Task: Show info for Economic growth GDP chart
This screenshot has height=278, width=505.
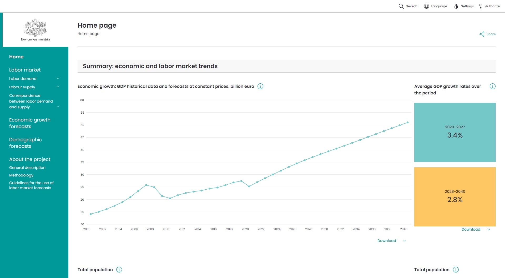Action: (x=260, y=86)
